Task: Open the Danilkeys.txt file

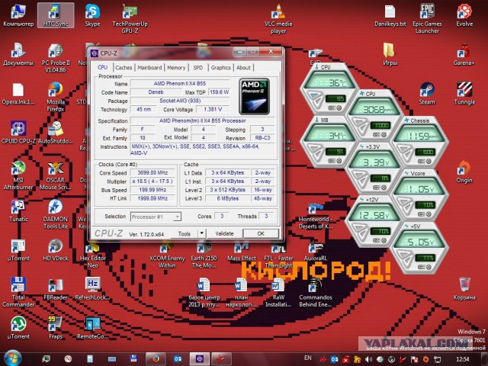Action: click(390, 15)
